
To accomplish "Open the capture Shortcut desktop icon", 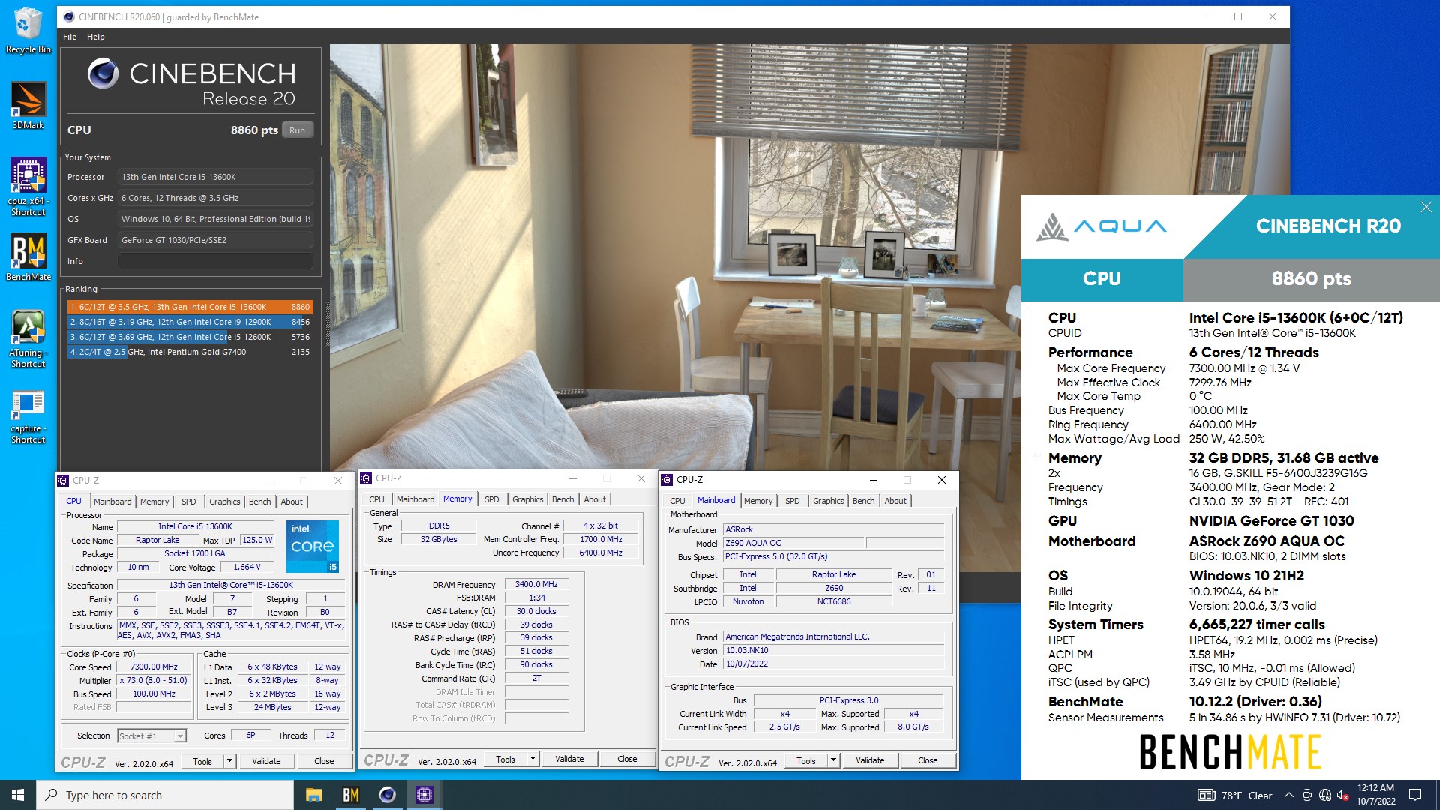I will 28,417.
